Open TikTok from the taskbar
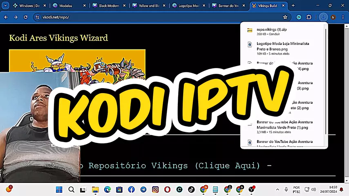349x196 pixels. [191, 189]
